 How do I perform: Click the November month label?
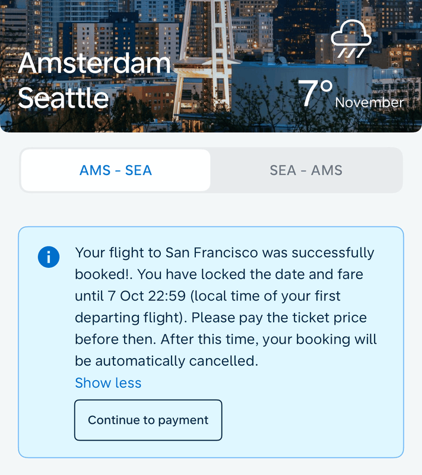point(369,102)
